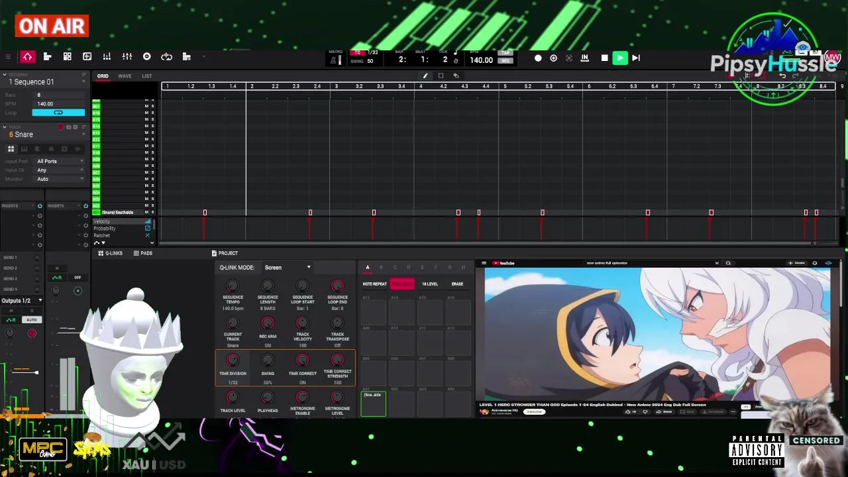Open the PADS tab
This screenshot has height=477, width=848.
143,253
